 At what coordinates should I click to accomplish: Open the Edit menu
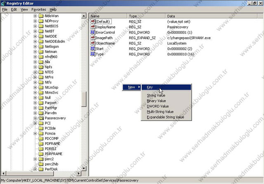coord(14,9)
